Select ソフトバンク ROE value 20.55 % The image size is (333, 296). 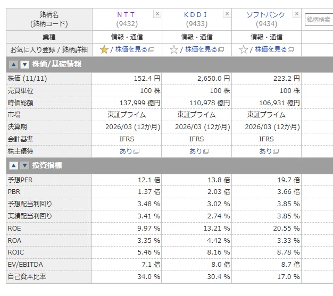point(287,229)
